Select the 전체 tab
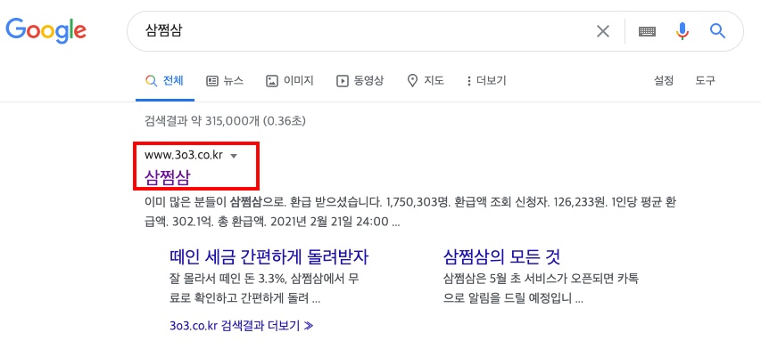Screen dimensions: 761x349 tap(165, 81)
